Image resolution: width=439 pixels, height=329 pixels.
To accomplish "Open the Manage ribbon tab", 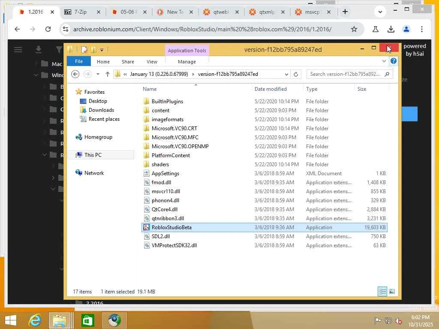I will (187, 62).
